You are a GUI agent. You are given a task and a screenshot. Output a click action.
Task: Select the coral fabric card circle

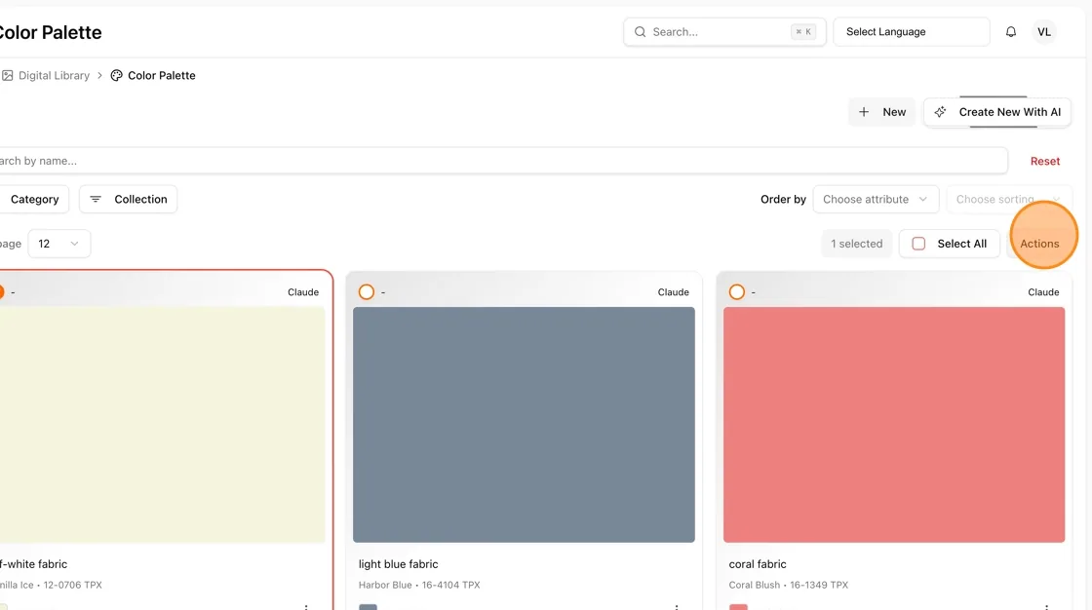(x=737, y=291)
